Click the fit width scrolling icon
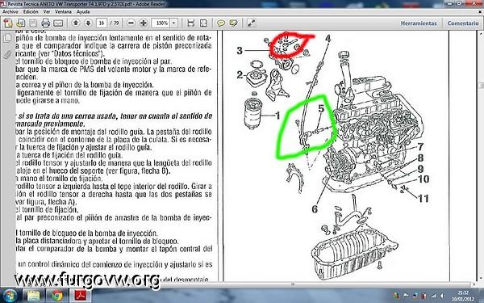The width and height of the screenshot is (484, 303). coord(190,23)
